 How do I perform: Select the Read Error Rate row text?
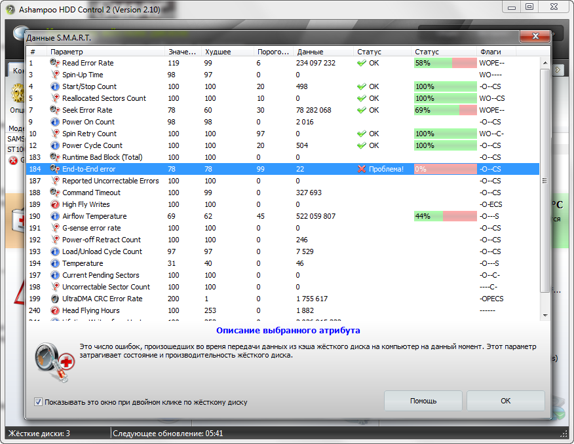88,63
